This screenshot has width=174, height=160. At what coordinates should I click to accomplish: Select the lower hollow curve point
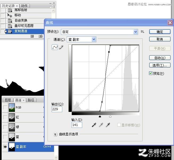(102, 102)
